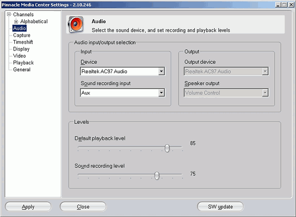This screenshot has width=296, height=217.
Task: Click the Default playback level label
Action: (x=100, y=138)
